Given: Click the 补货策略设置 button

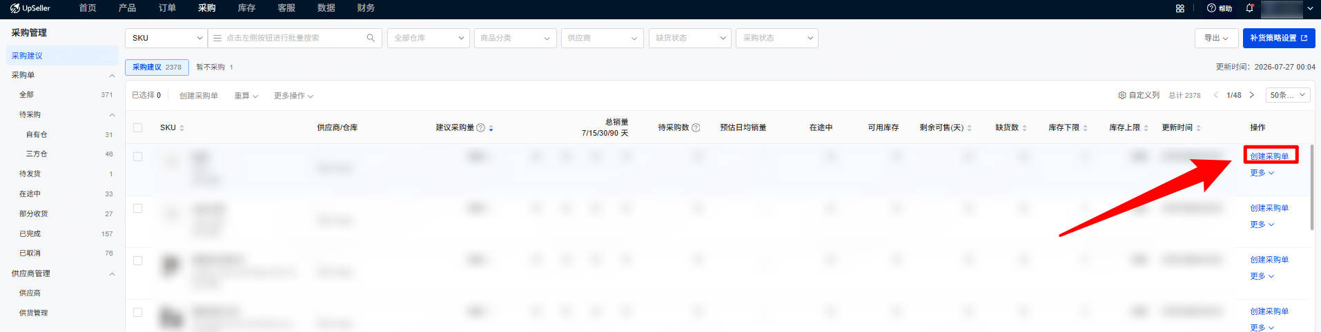Looking at the screenshot, I should pyautogui.click(x=1279, y=38).
